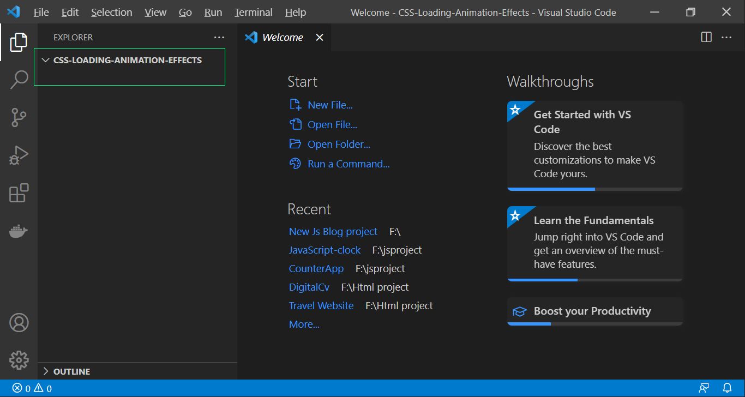Close the Welcome tab
Viewport: 745px width, 397px height.
(x=320, y=37)
